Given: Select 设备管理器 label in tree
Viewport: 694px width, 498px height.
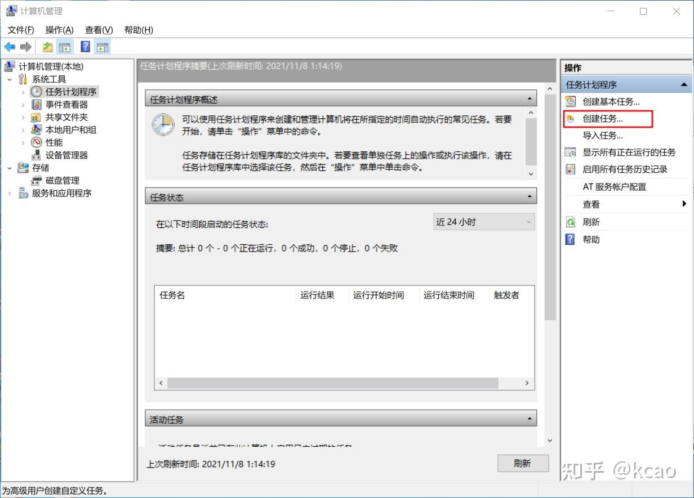Looking at the screenshot, I should 67,155.
